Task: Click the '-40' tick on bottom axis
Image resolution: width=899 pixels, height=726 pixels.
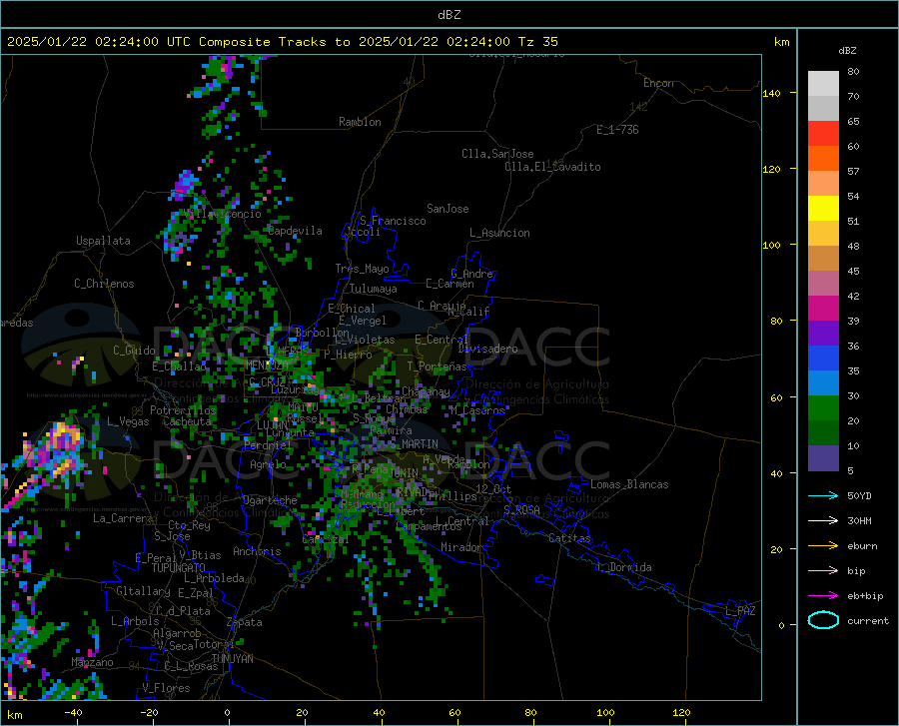Action: (x=73, y=712)
